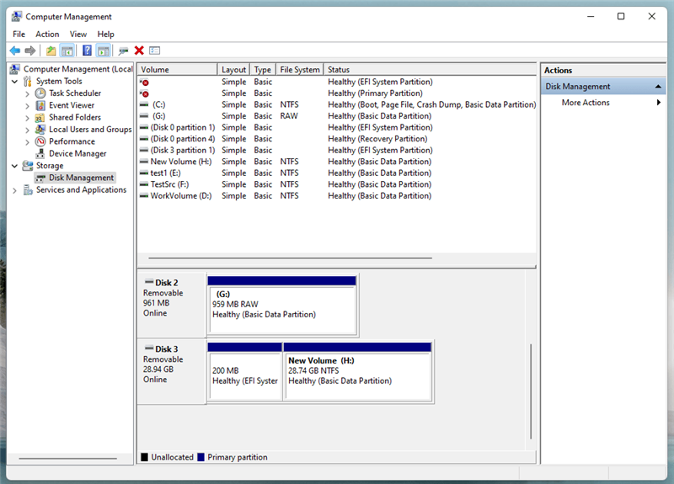Open the Help menu

tap(106, 34)
